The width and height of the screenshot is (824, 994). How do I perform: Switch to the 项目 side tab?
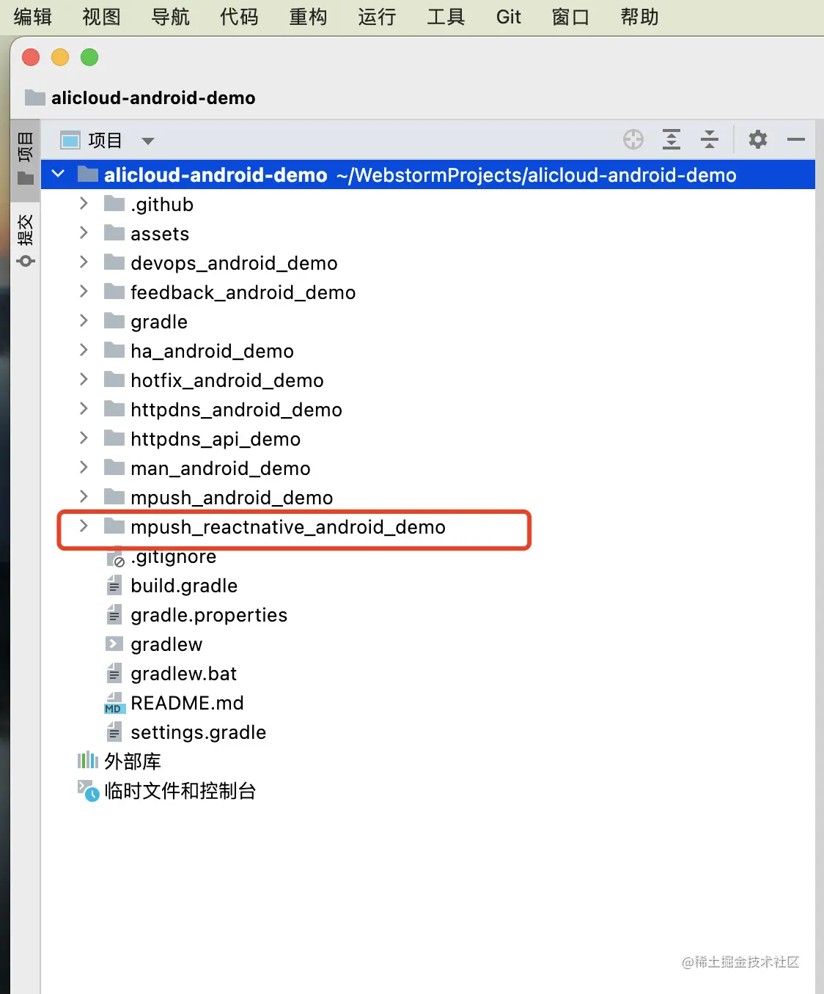26,158
